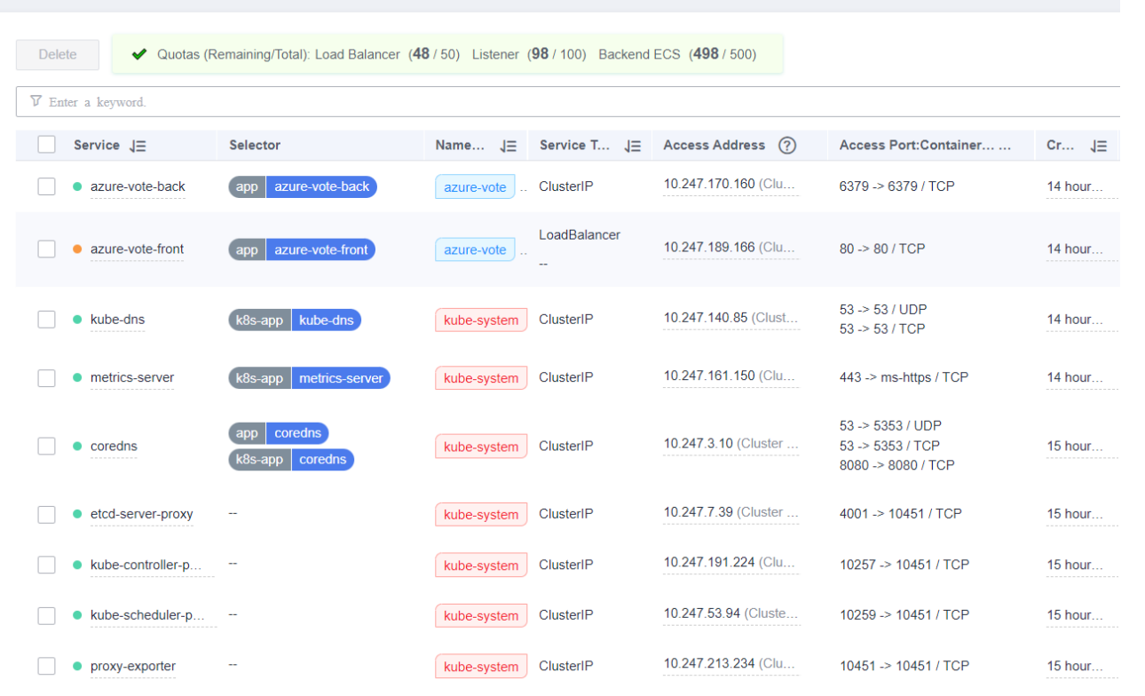Click the Access Address help question-mark icon
1145x696 pixels.
(x=786, y=146)
